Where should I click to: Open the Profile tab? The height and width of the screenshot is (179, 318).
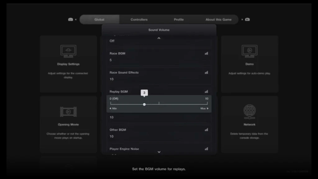(179, 20)
